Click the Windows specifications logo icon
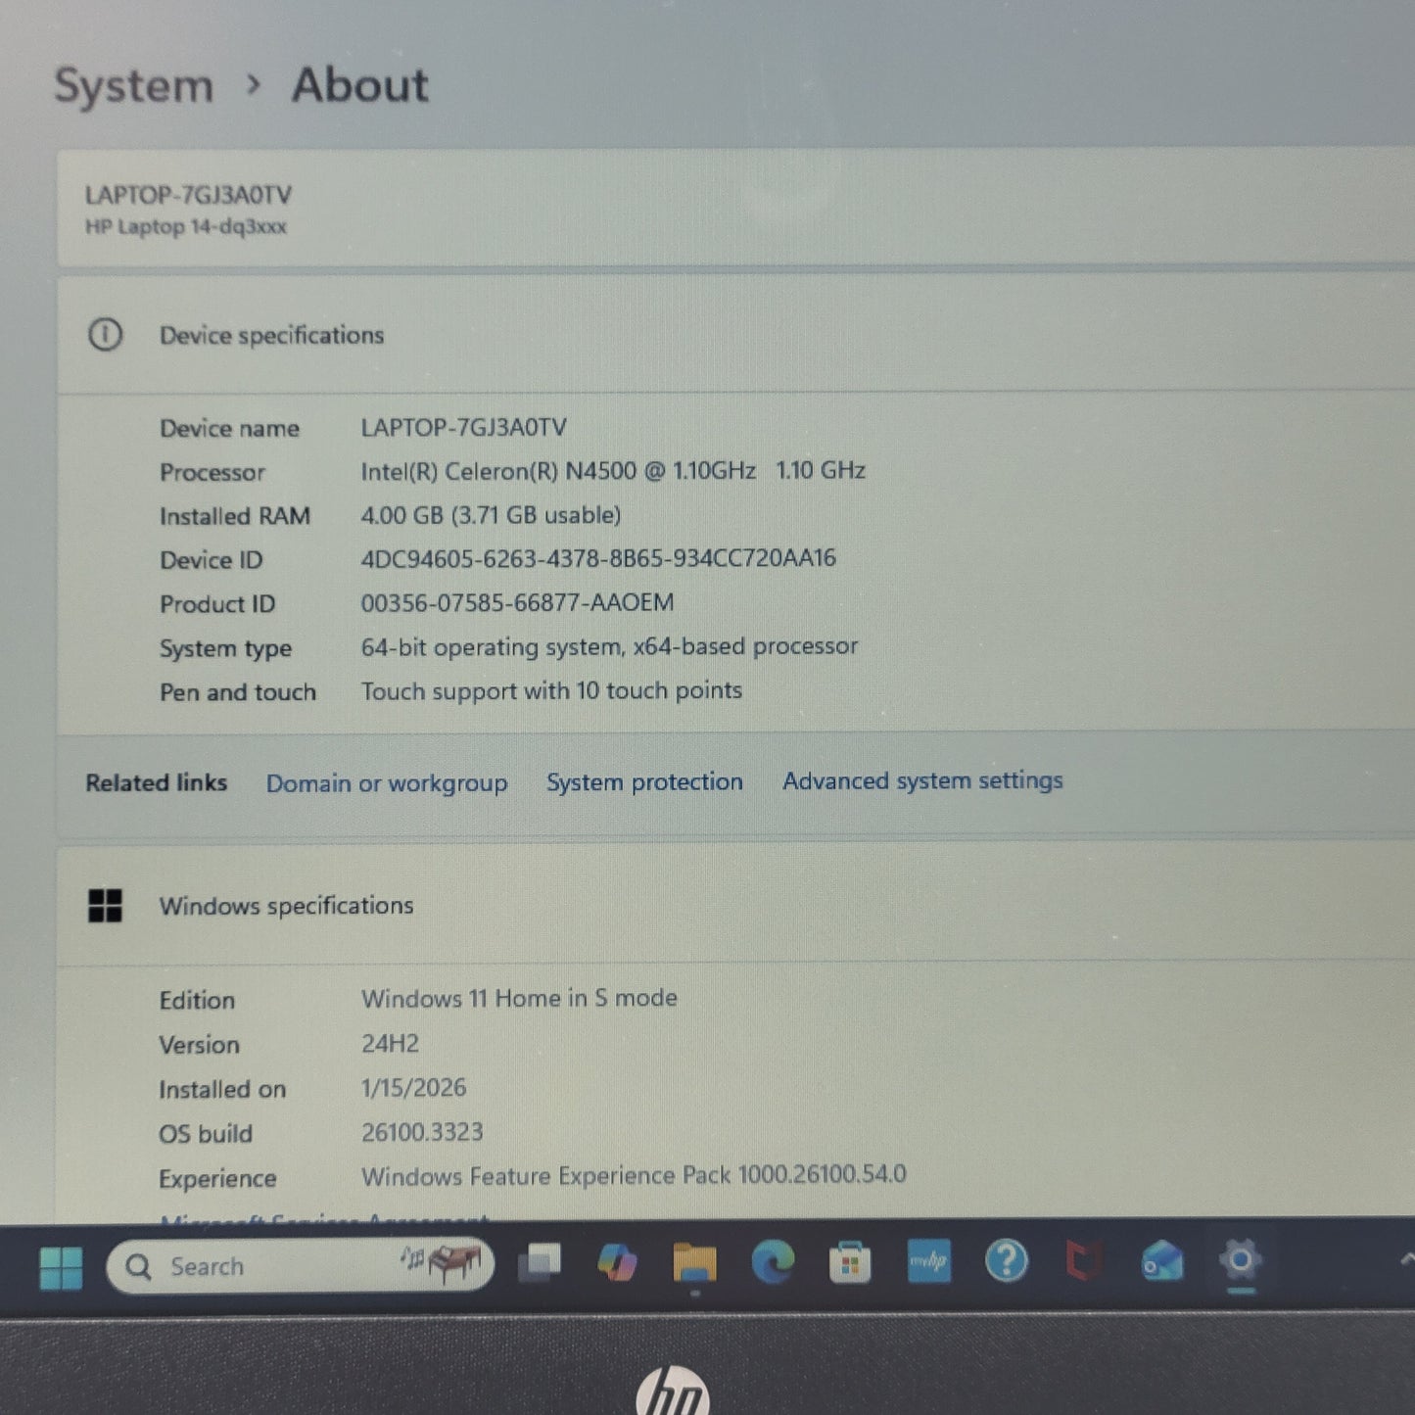This screenshot has width=1415, height=1415. (x=106, y=906)
